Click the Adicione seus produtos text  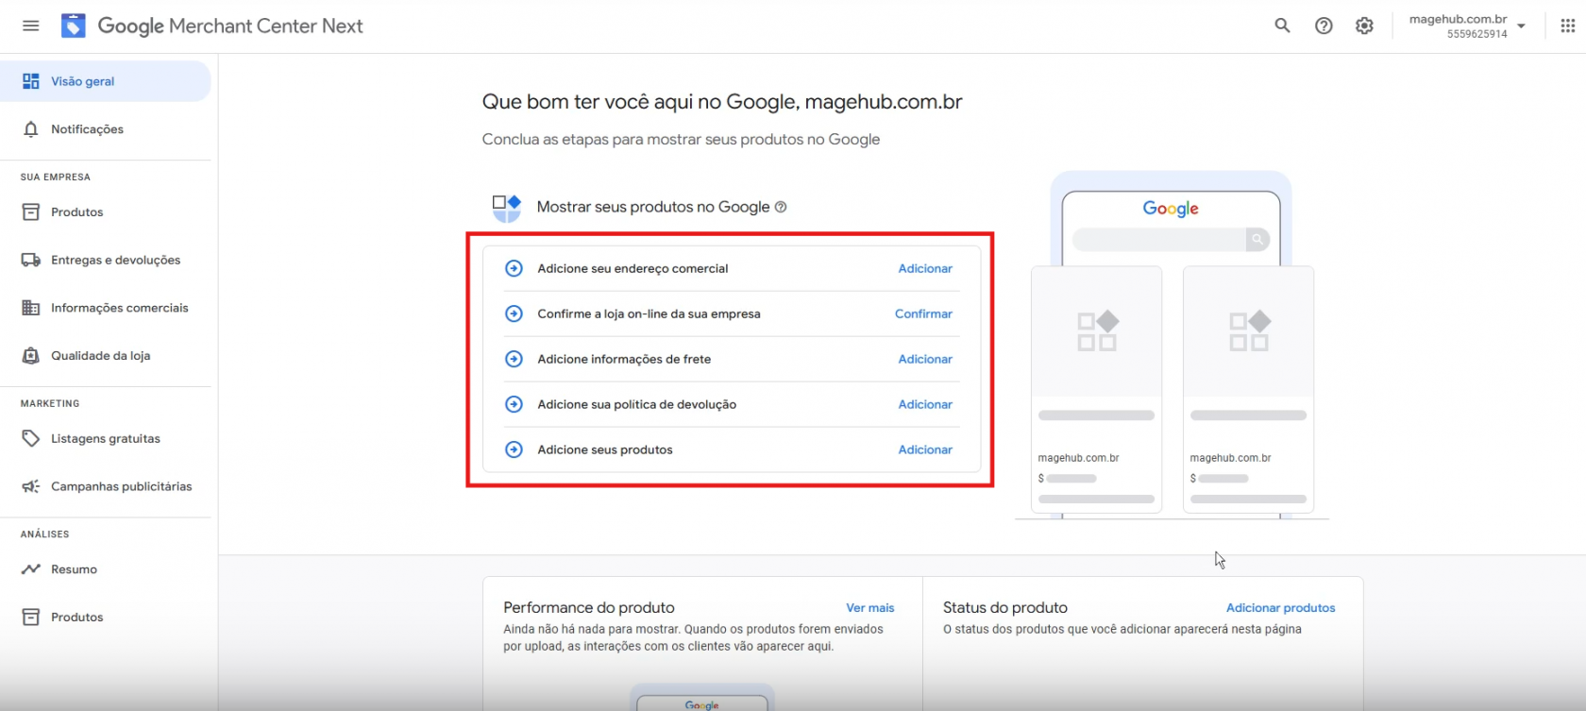(x=605, y=450)
